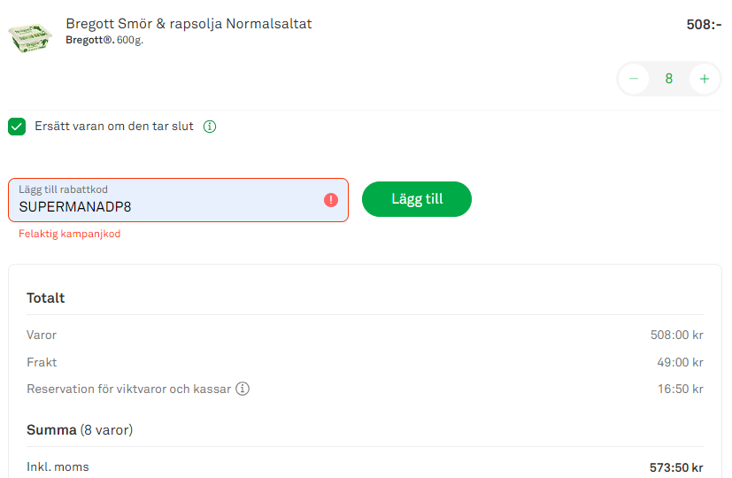This screenshot has height=478, width=732.
Task: Select the Varor amount 508:00 kr
Action: click(x=676, y=335)
